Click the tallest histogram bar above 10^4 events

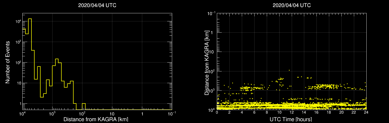(x=30, y=64)
